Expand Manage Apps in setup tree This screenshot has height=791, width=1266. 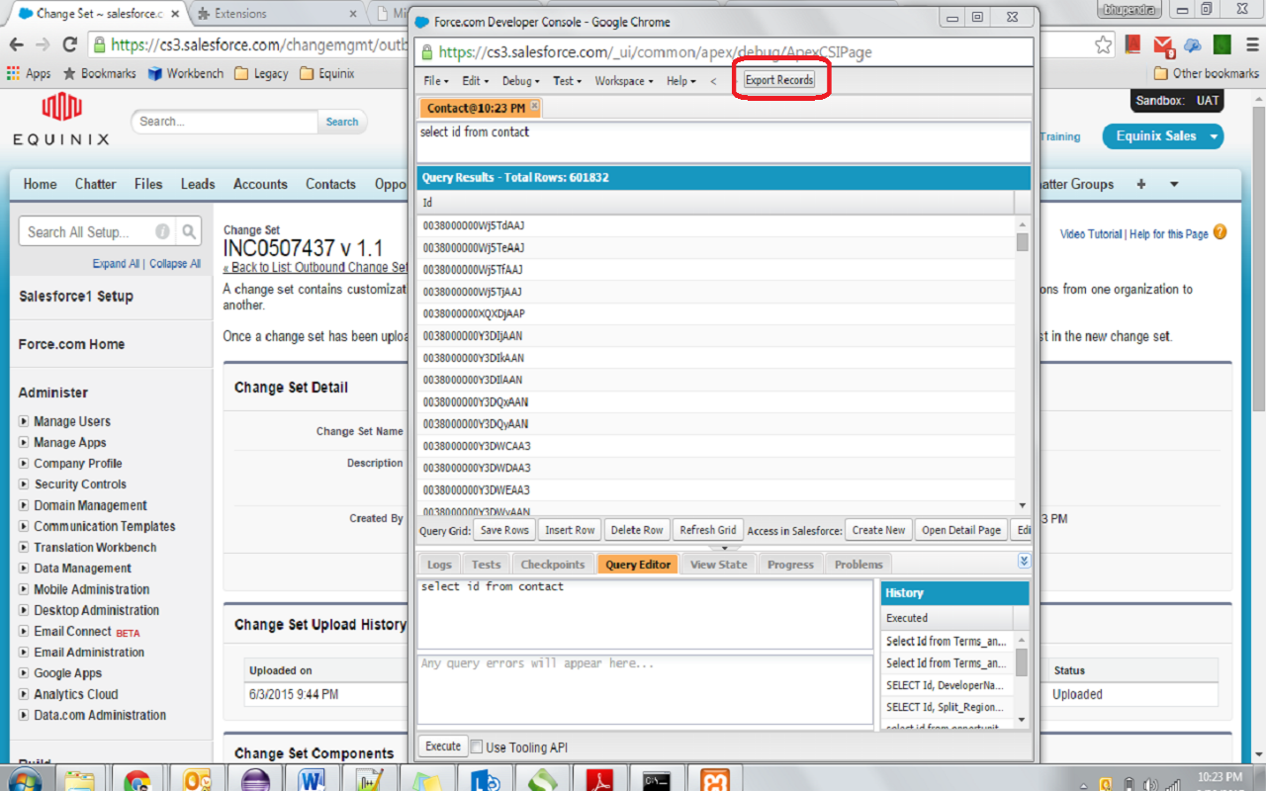tap(24, 442)
